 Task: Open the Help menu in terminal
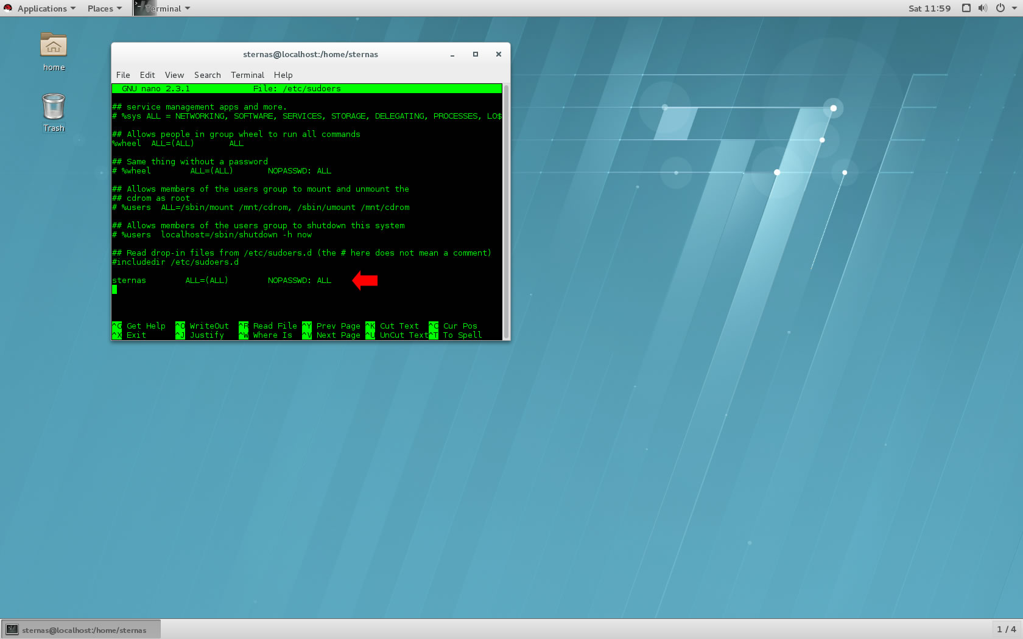tap(283, 75)
